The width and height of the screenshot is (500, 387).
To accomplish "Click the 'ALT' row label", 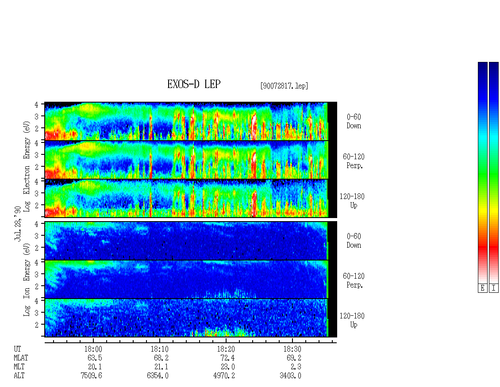I will click(19, 376).
